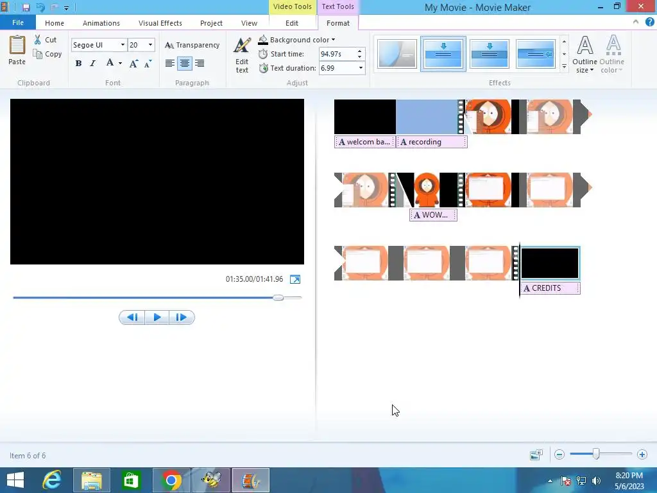Select the first text effect thumbnail
This screenshot has width=657, height=493.
coord(397,54)
